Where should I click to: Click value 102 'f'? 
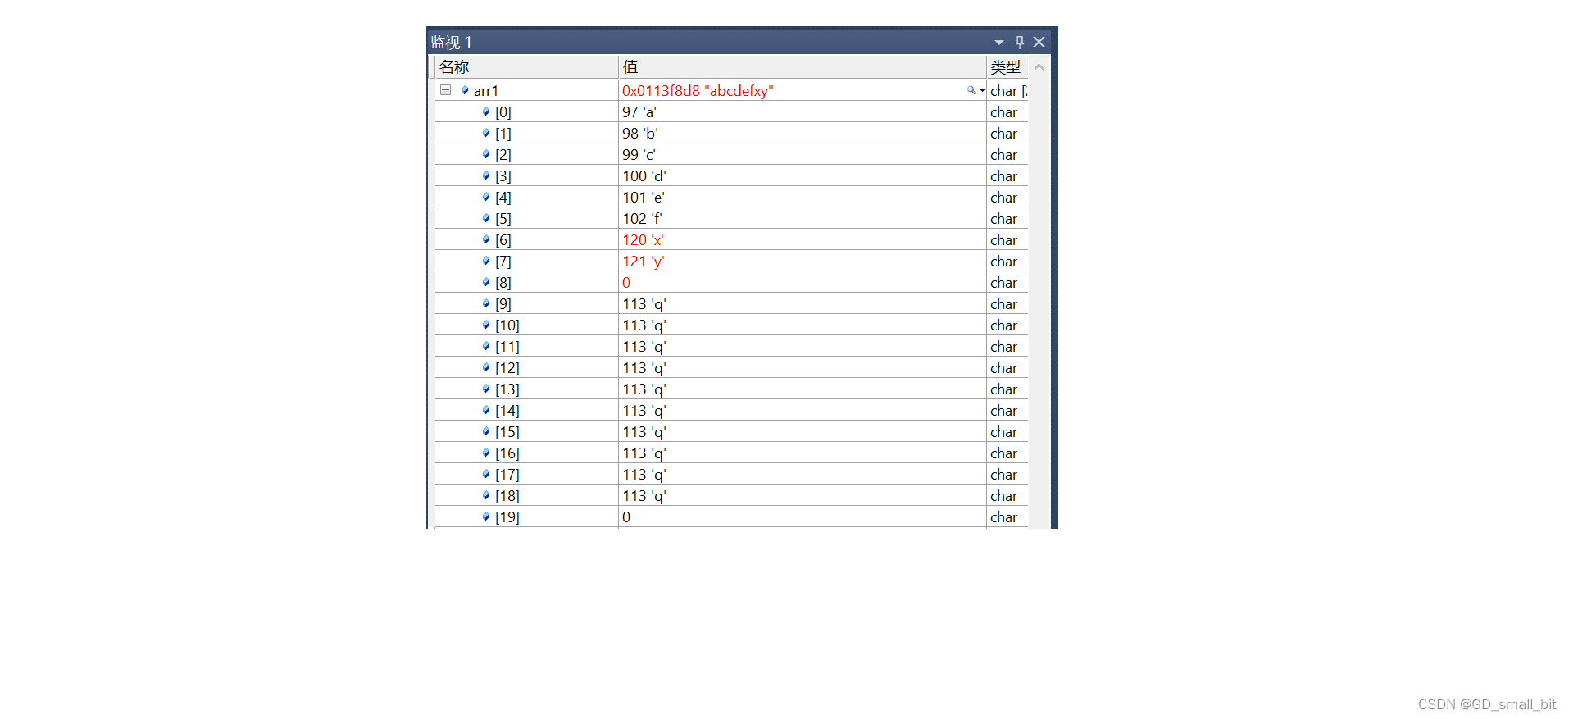pos(643,219)
